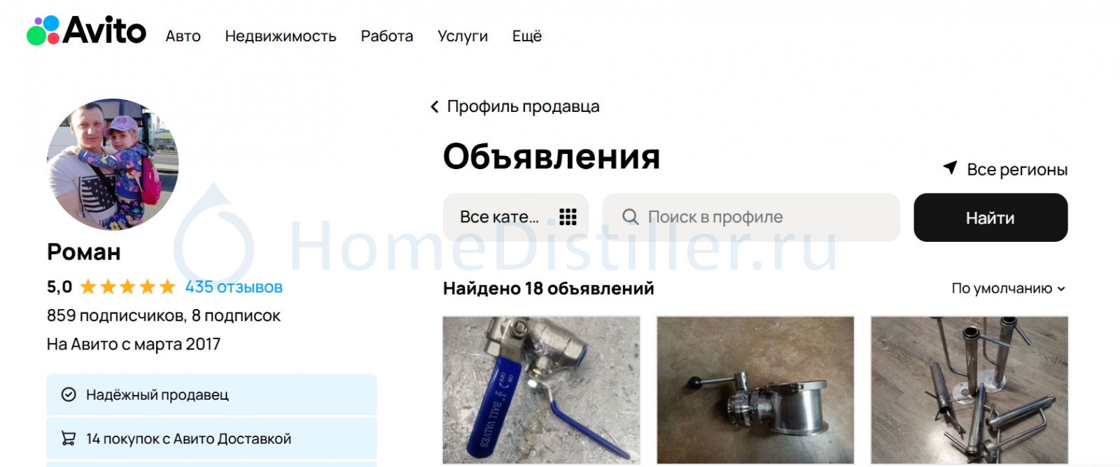Viewport: 1120px width, 467px height.
Task: Click the five-star rating icons
Action: [127, 287]
